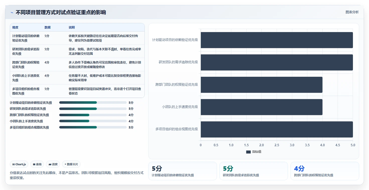Select the Chart.js tag chip
Screen dimensions: 369x190
coord(19,164)
